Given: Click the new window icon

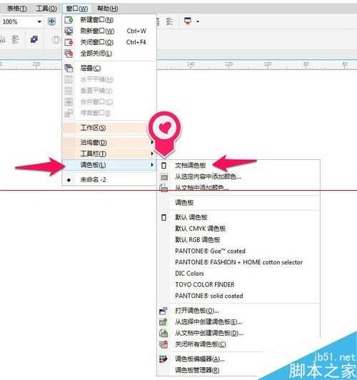Looking at the screenshot, I should (69, 20).
